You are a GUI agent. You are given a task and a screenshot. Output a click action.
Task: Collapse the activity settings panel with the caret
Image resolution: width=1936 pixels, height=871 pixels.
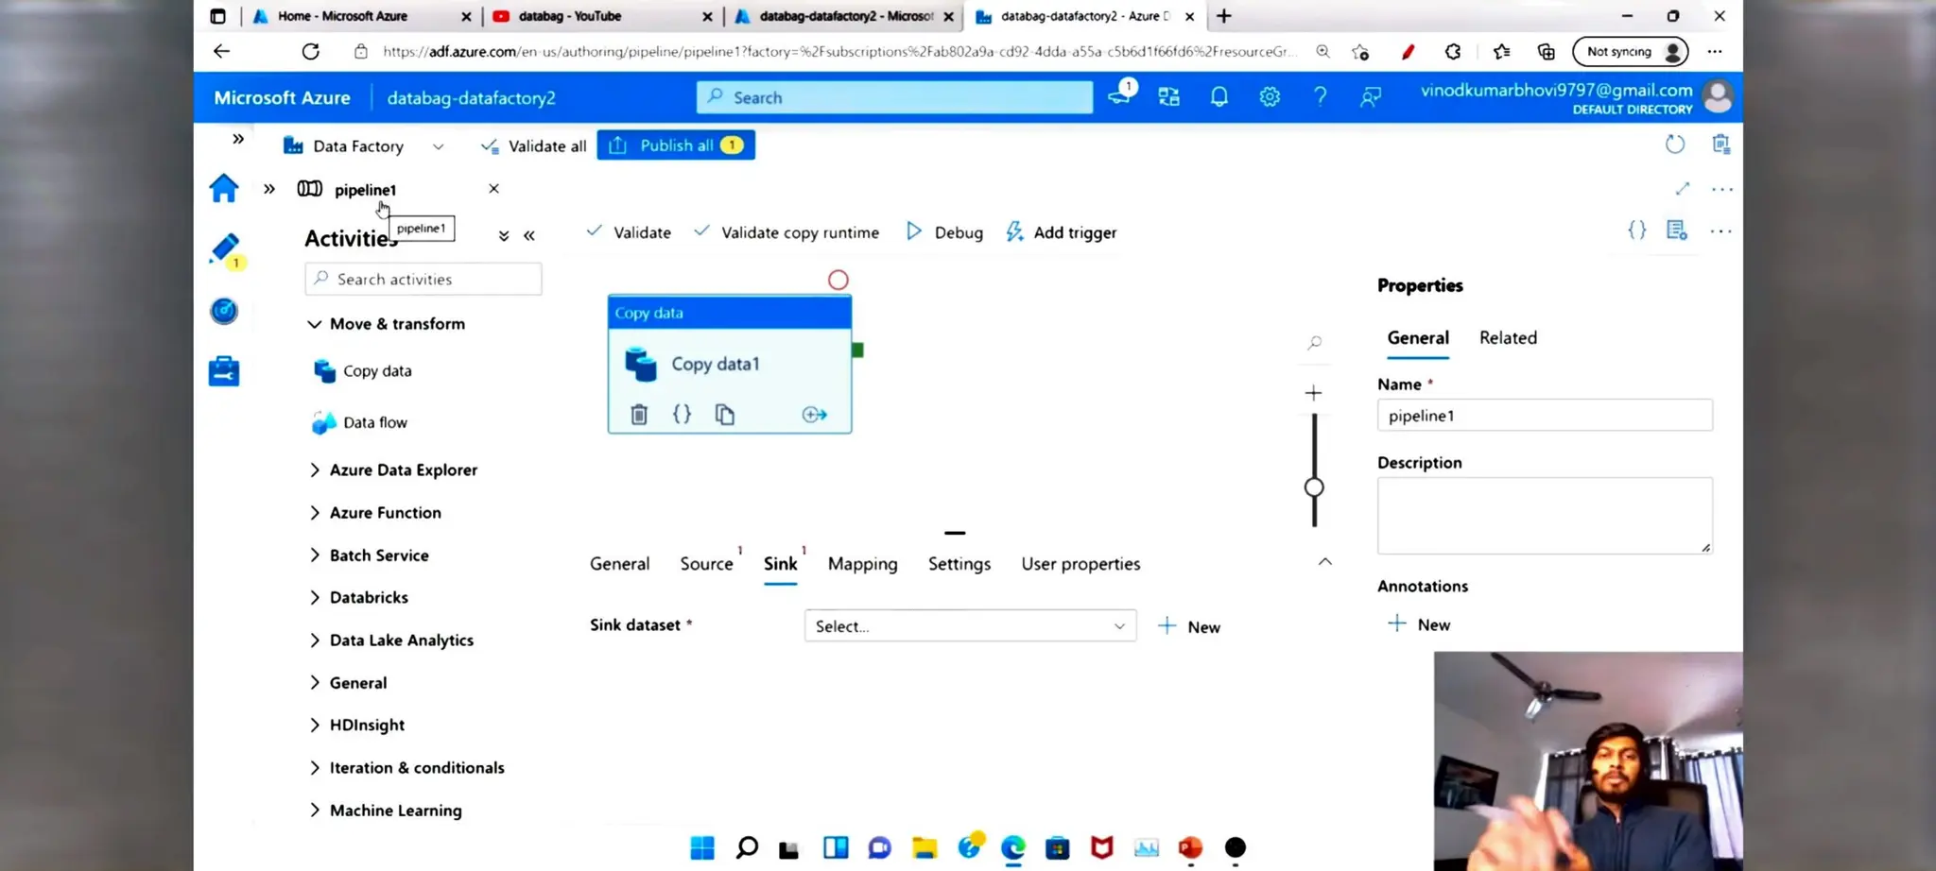[1325, 561]
